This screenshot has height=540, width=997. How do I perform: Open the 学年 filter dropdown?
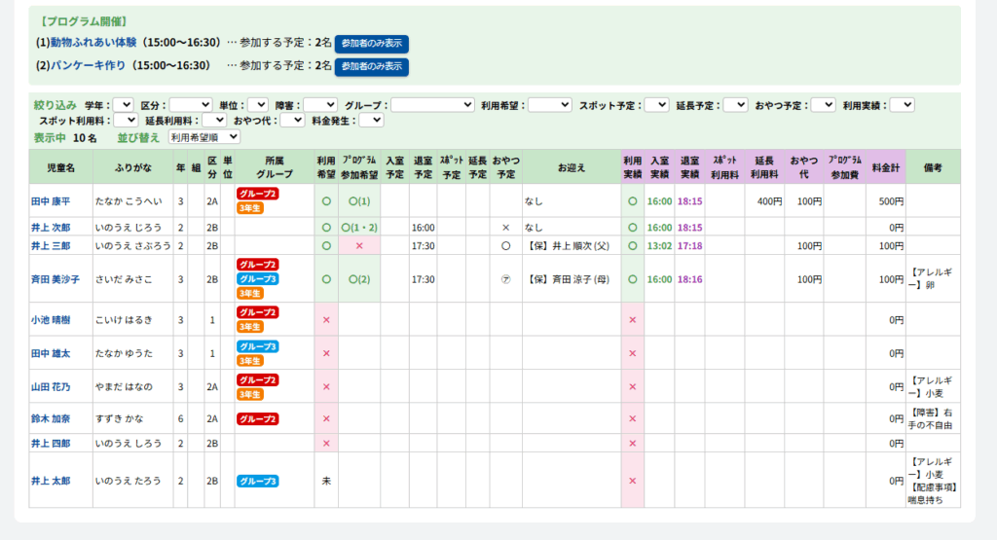pyautogui.click(x=124, y=105)
